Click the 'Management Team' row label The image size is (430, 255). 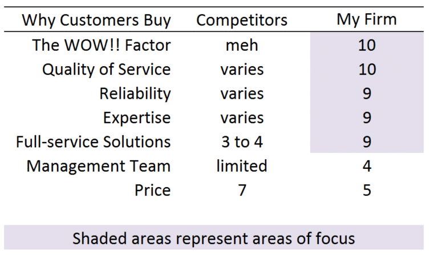click(99, 166)
